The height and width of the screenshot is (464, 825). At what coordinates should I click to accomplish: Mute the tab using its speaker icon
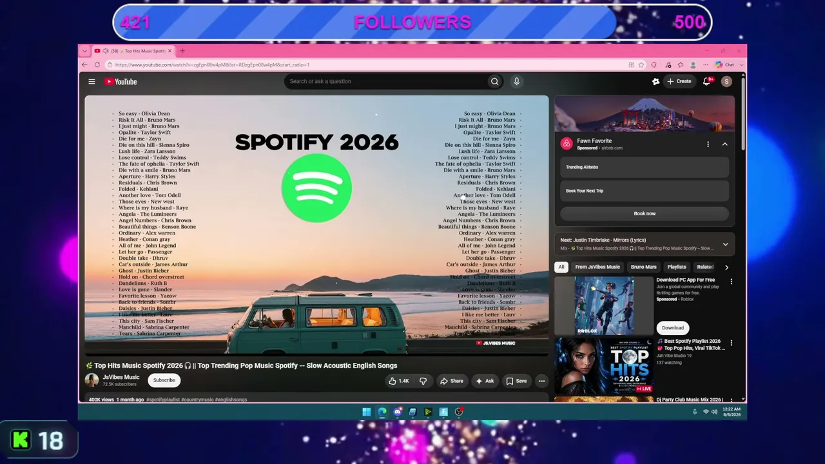(106, 51)
